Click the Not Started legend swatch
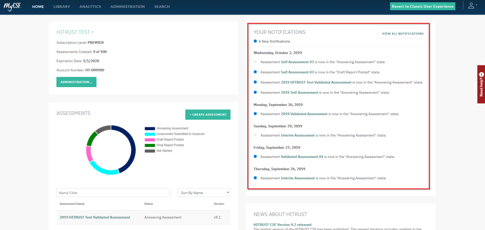This screenshot has height=230, width=485. click(x=150, y=151)
